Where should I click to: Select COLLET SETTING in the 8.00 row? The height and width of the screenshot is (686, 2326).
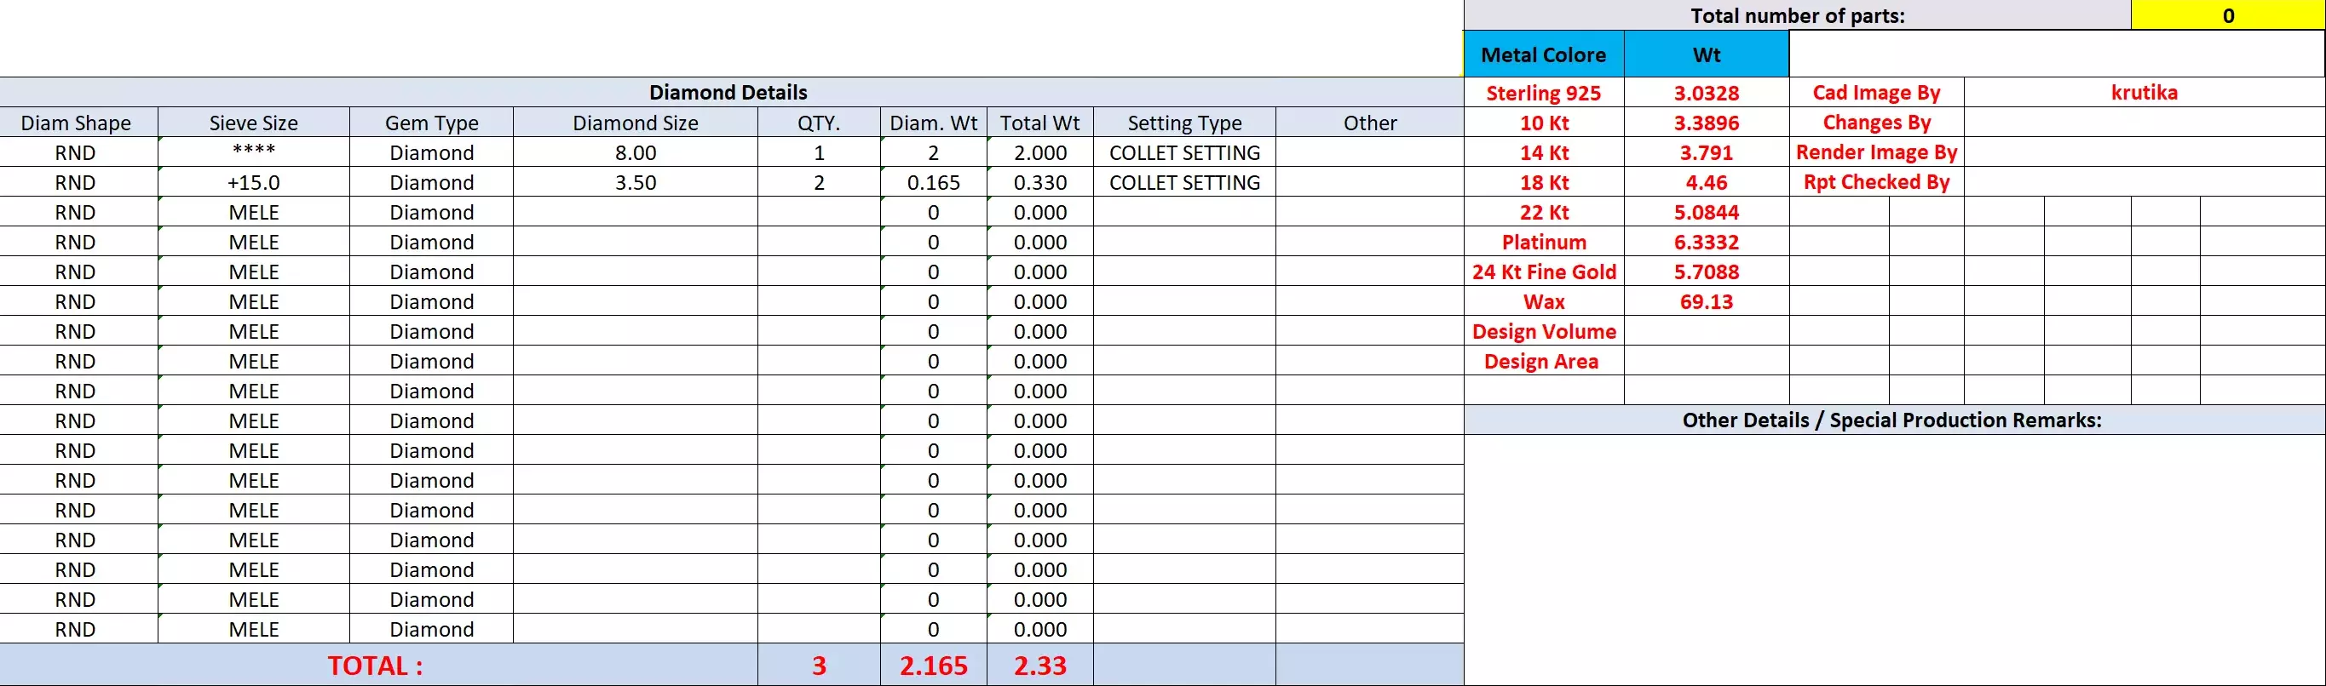(x=1184, y=152)
